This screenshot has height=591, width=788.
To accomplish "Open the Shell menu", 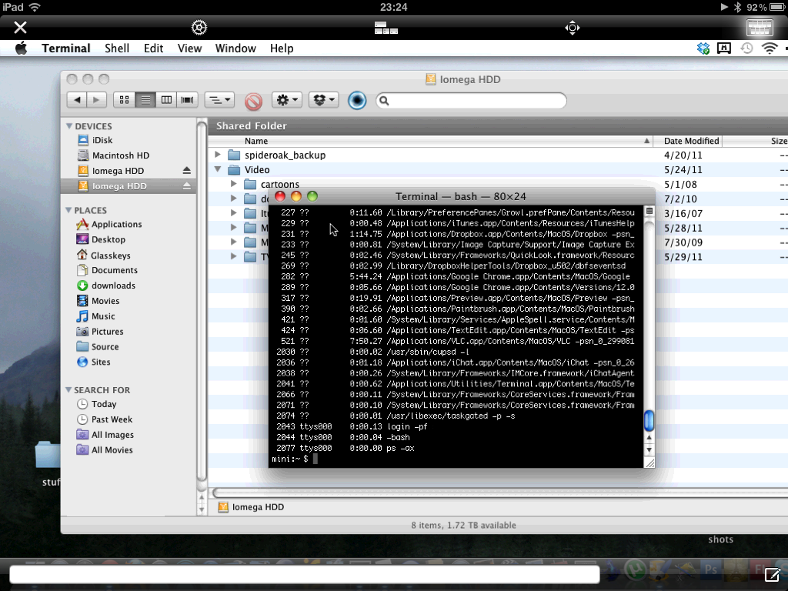I will click(x=117, y=48).
